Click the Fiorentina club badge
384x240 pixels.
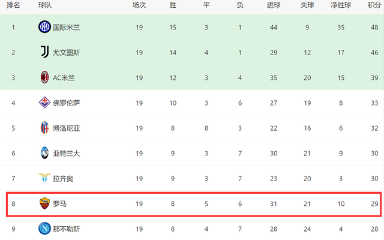click(x=44, y=103)
